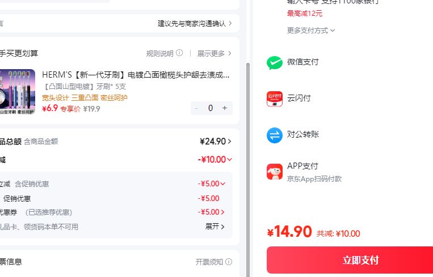Screen dimensions: 433x277
Task: Open the 规则说明 info icon
Action: (179, 53)
